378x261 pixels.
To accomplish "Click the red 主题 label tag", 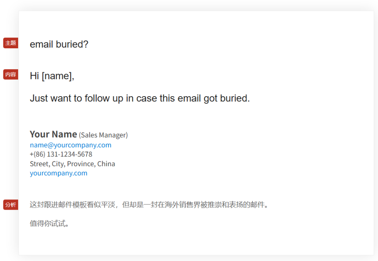I will point(11,43).
